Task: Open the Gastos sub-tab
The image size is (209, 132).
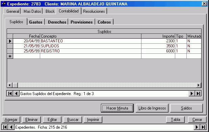Action: (x=36, y=22)
